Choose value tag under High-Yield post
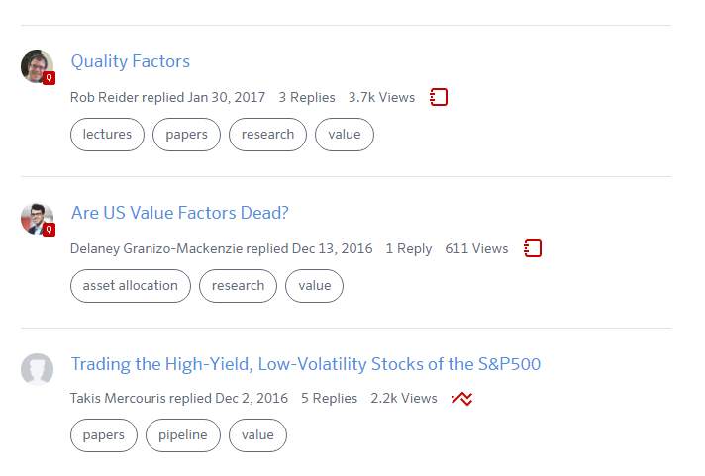The image size is (705, 476). pyautogui.click(x=257, y=435)
